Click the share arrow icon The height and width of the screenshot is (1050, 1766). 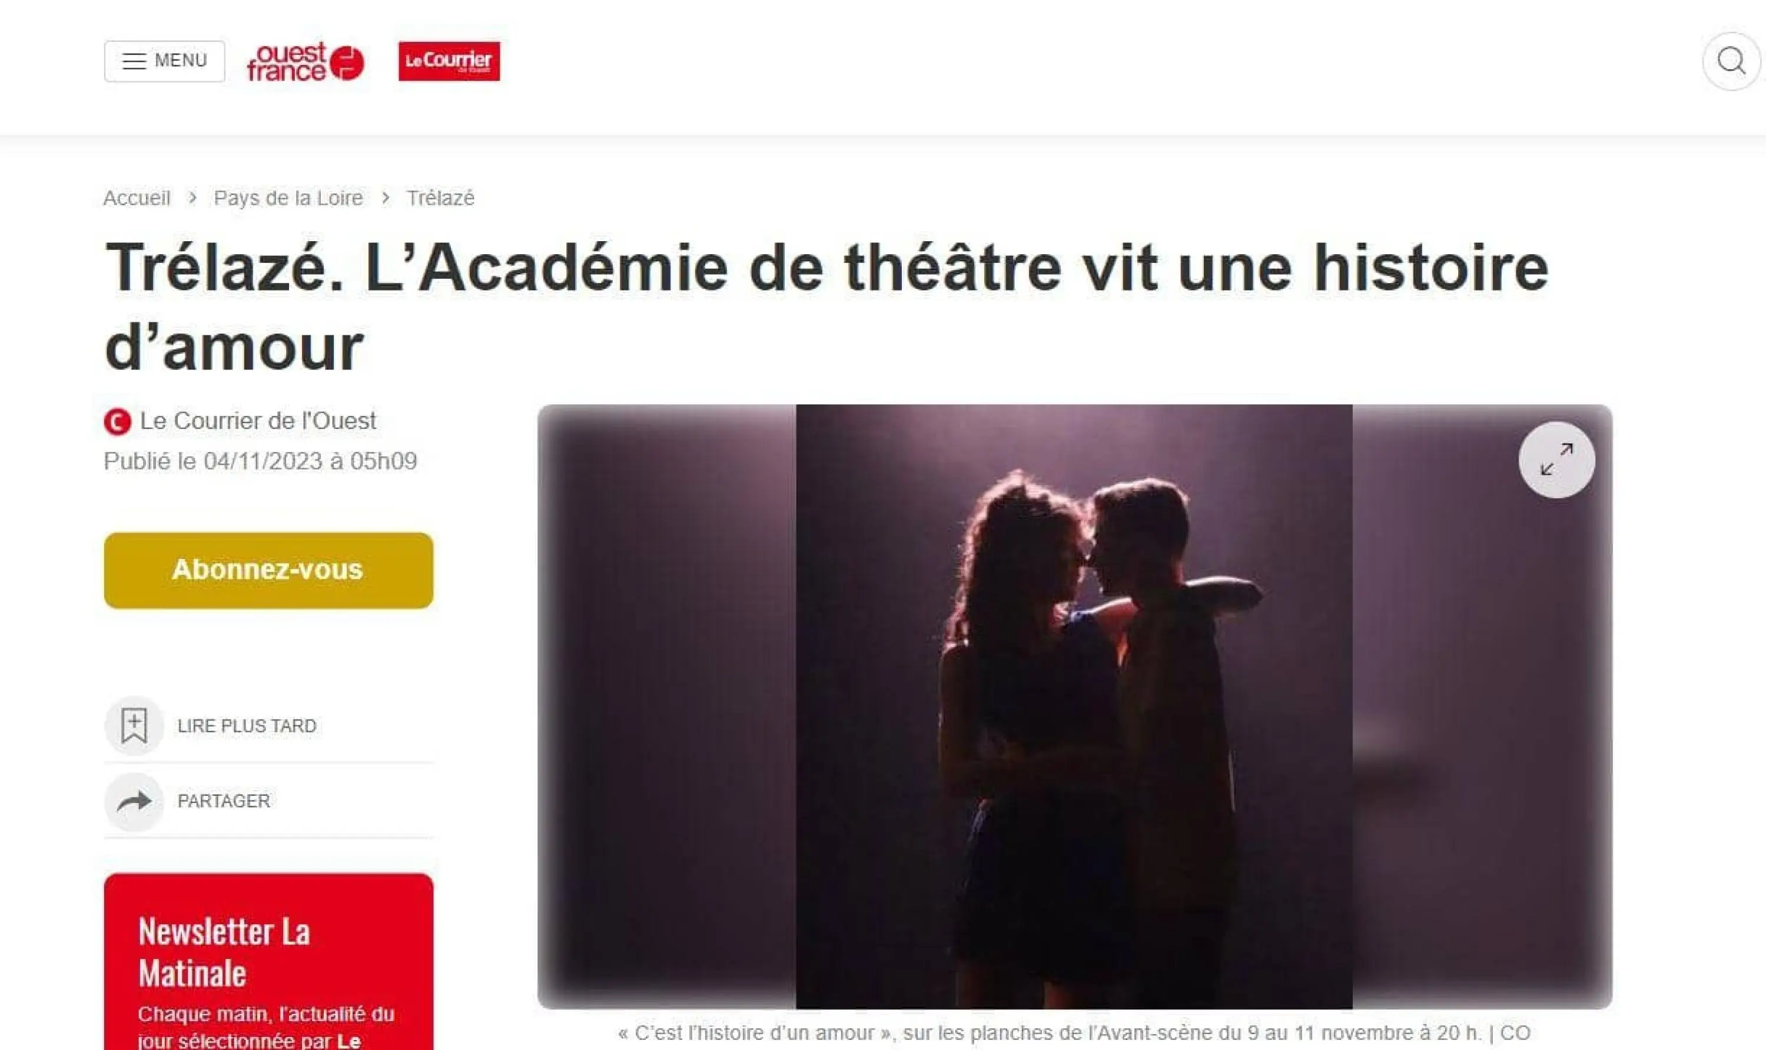[134, 801]
